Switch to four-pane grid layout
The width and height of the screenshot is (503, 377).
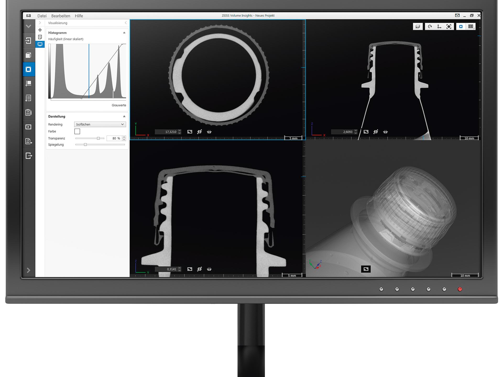point(471,26)
